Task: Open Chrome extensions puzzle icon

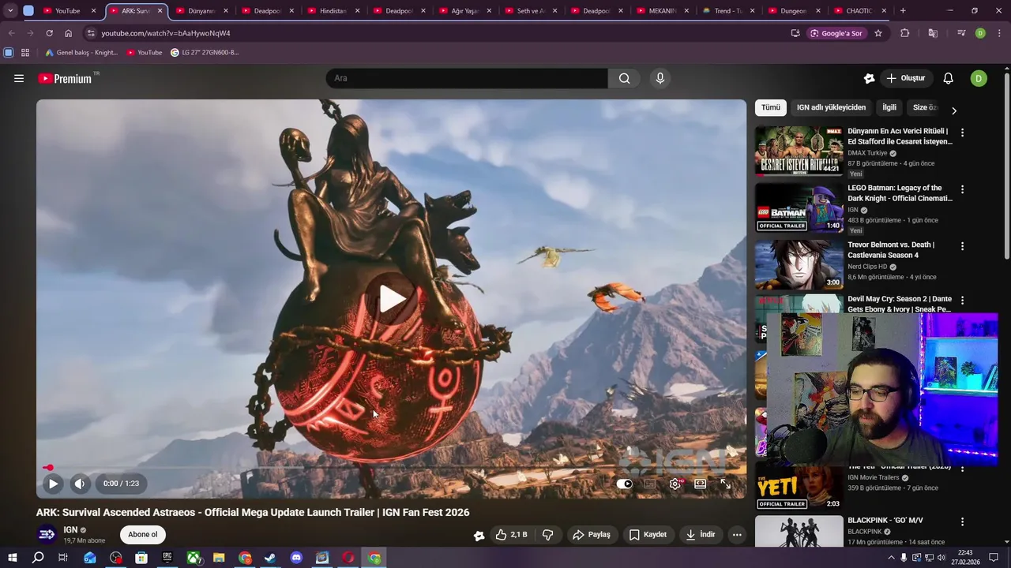Action: (905, 33)
